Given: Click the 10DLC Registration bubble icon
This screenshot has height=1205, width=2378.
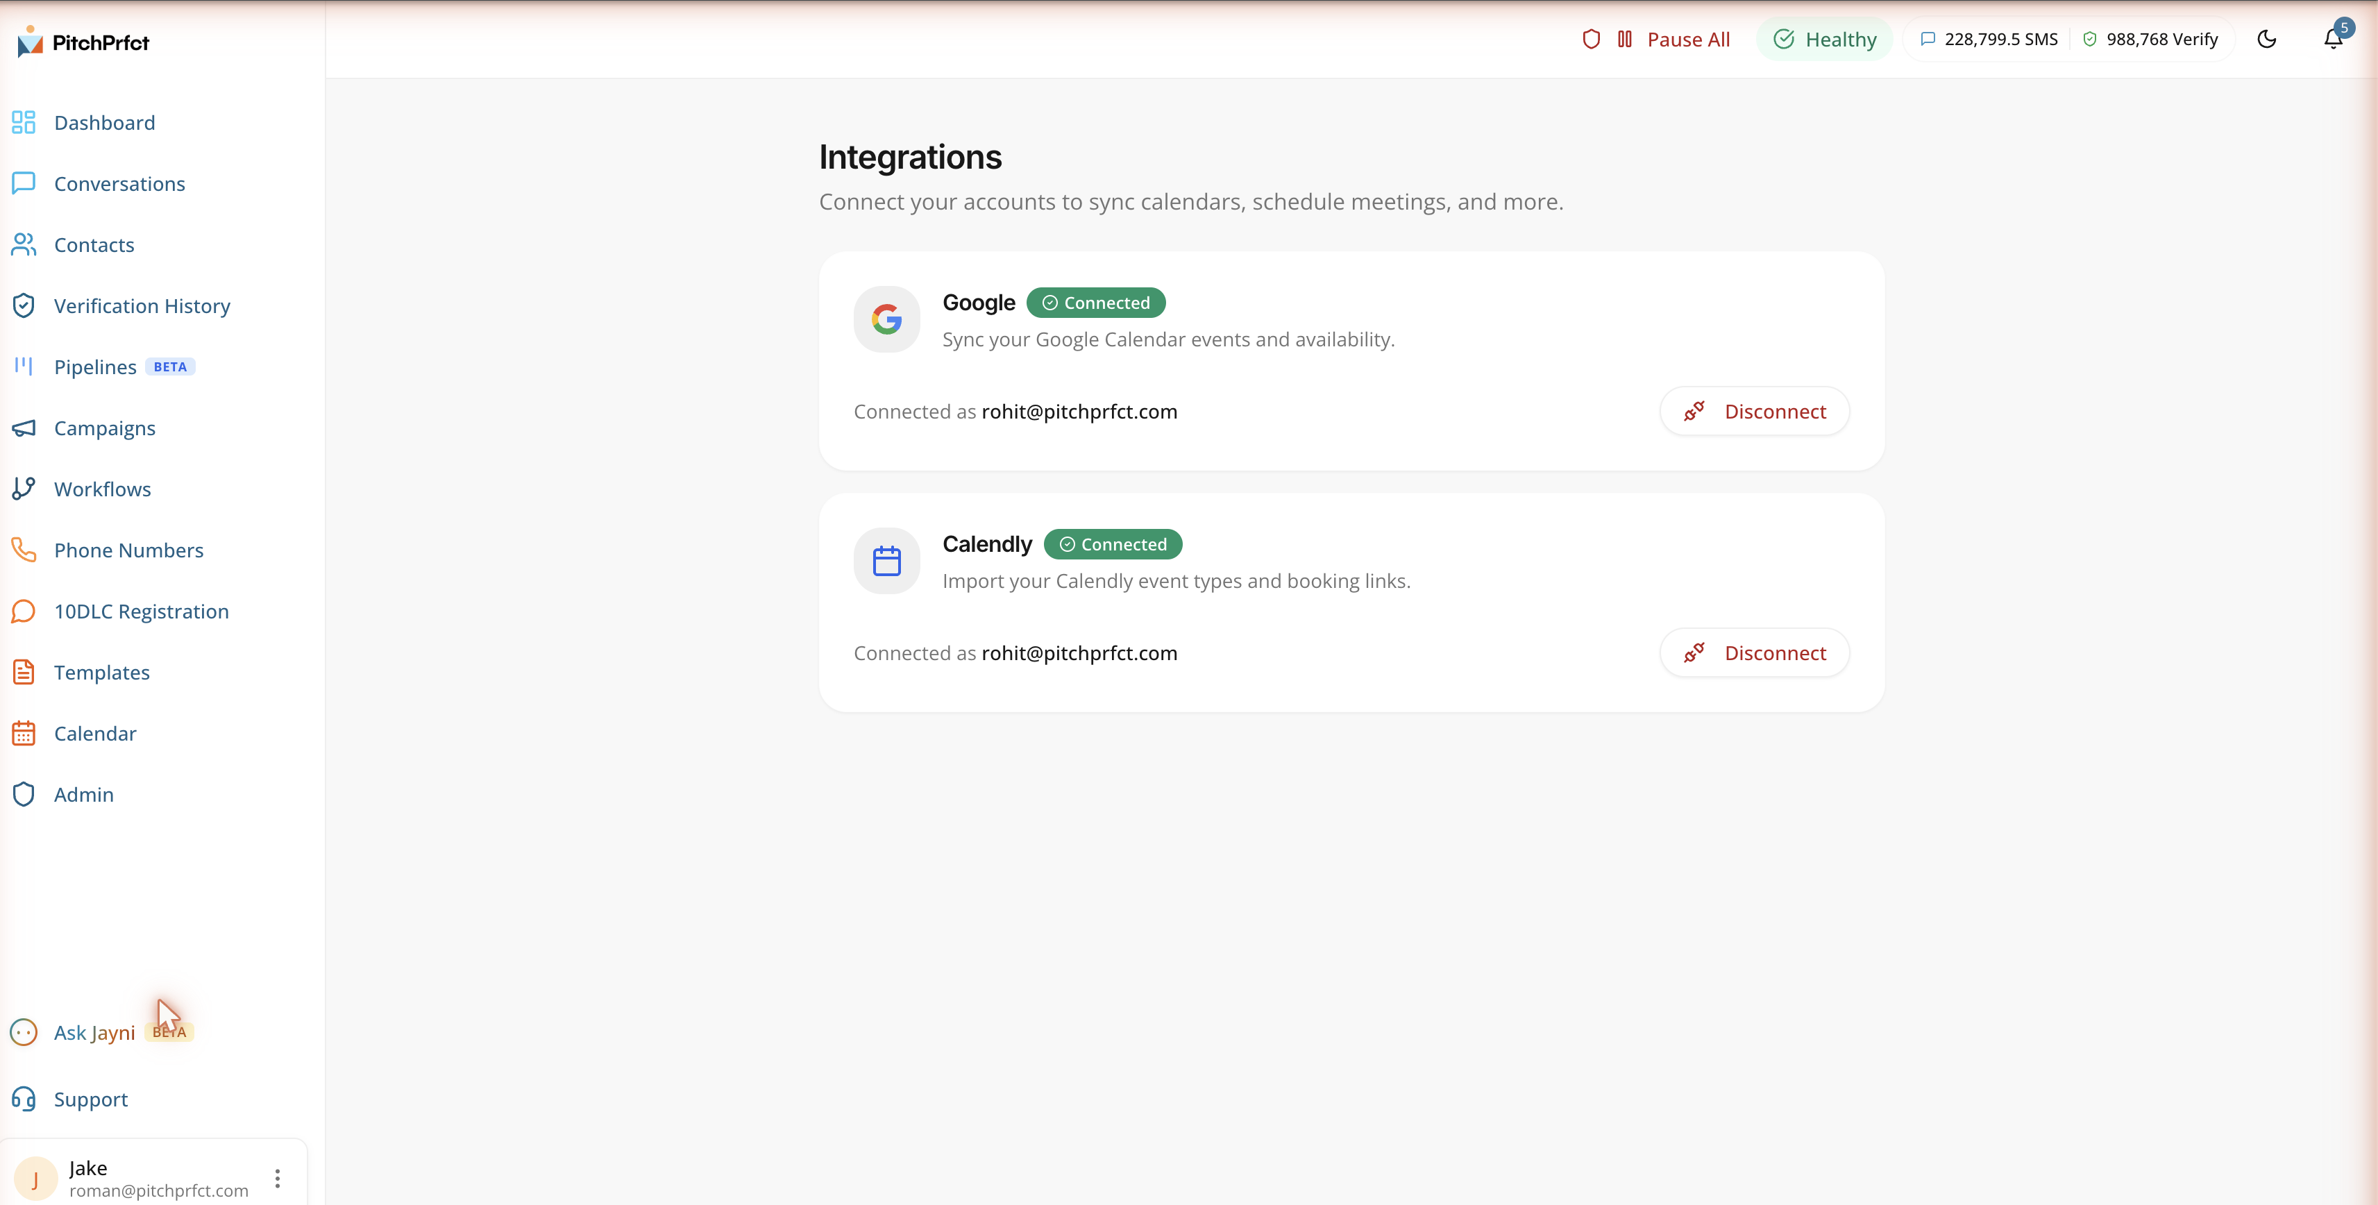Looking at the screenshot, I should (24, 612).
